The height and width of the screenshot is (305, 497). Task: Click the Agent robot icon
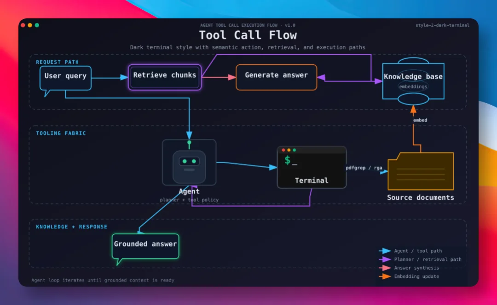click(189, 163)
